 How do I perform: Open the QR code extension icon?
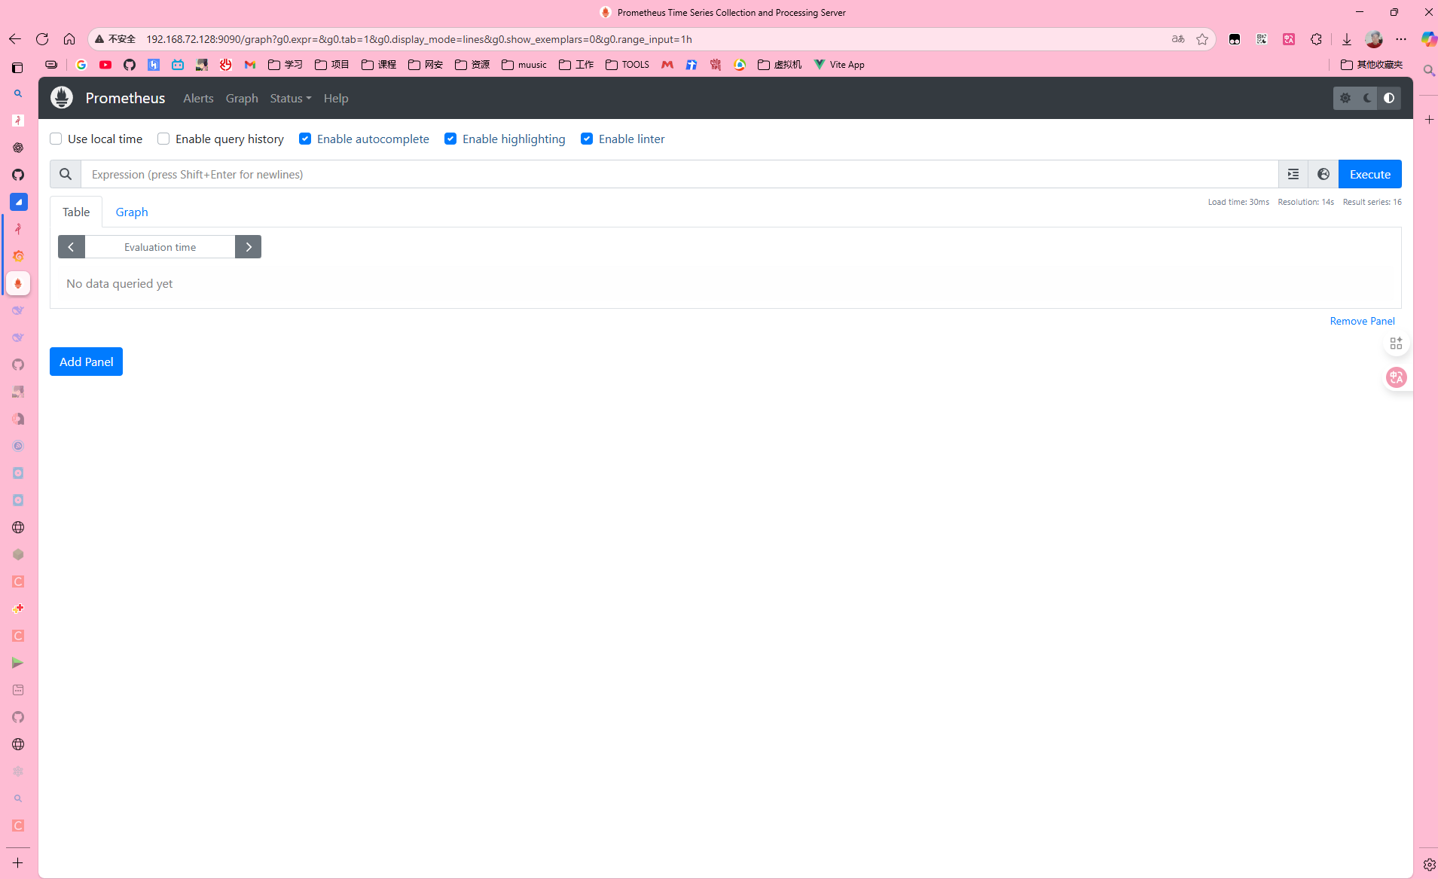click(x=1262, y=39)
